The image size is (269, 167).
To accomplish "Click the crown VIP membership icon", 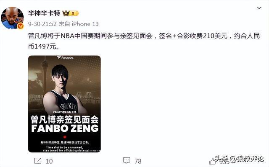I will [66, 13].
